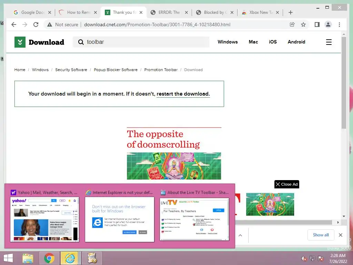Share this page via the share icon

point(292,24)
